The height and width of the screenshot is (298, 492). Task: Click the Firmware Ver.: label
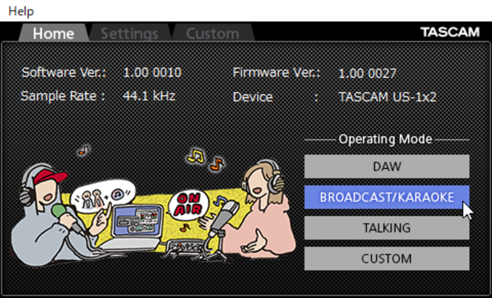(x=276, y=73)
